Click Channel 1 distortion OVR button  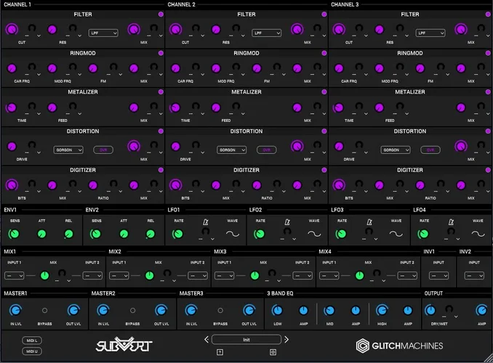pos(103,150)
